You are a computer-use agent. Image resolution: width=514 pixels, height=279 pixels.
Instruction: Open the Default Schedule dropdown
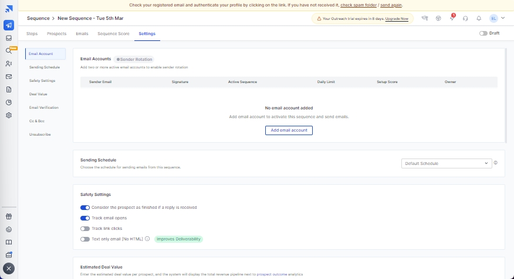tap(446, 163)
